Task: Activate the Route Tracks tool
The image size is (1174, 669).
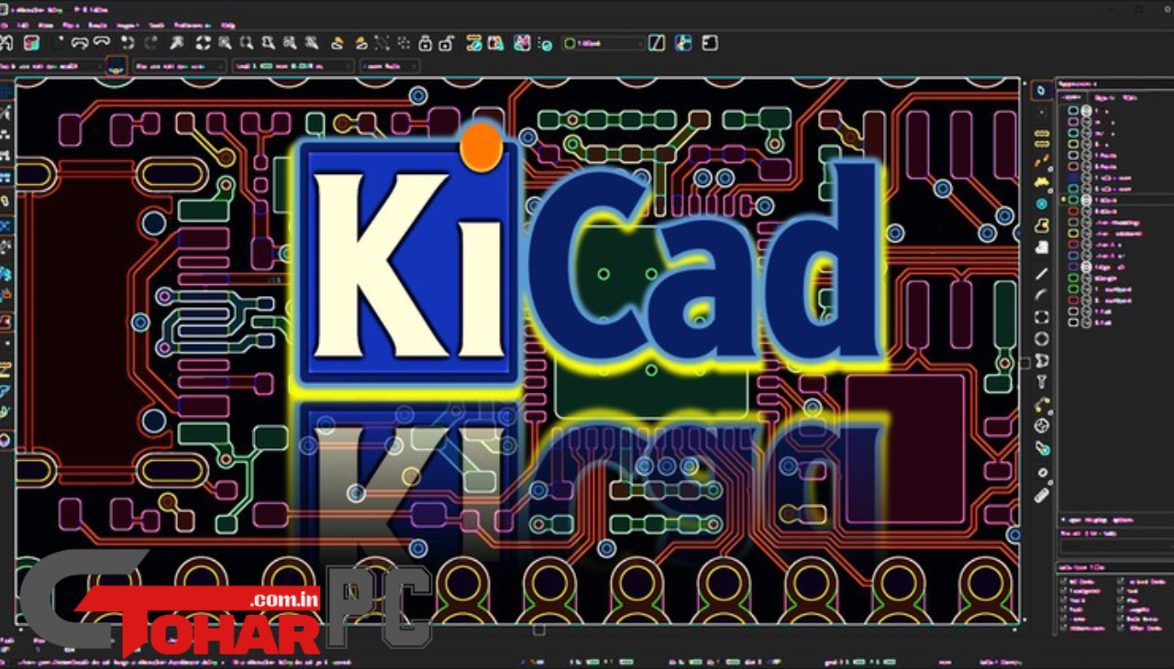Action: click(1041, 160)
